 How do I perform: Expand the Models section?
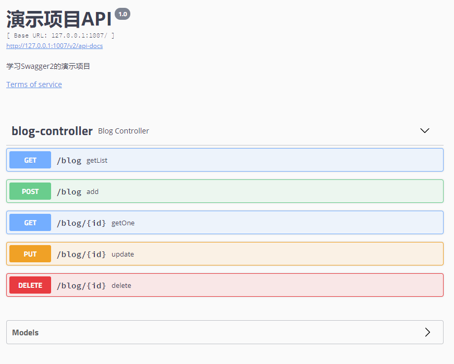coord(224,332)
